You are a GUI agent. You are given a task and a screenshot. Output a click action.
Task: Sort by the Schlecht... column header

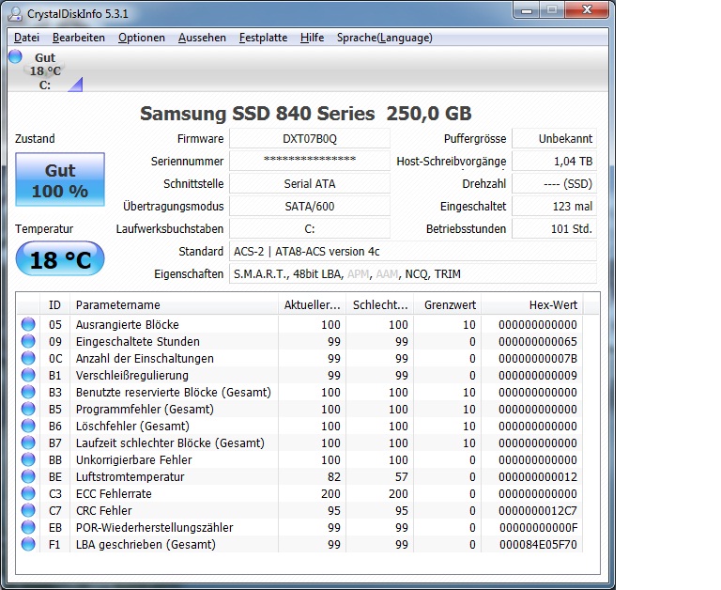[380, 304]
